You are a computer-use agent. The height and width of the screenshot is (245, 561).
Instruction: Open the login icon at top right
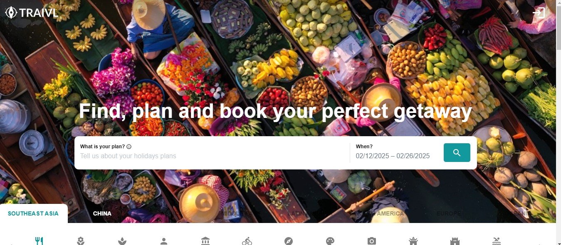pos(539,12)
